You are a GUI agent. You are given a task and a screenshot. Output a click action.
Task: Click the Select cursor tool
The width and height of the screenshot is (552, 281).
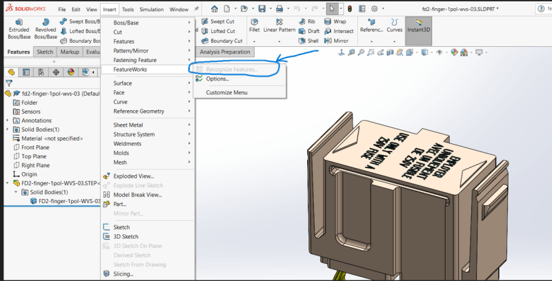(331, 9)
